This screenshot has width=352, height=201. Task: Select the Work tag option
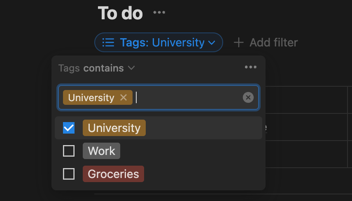click(101, 151)
